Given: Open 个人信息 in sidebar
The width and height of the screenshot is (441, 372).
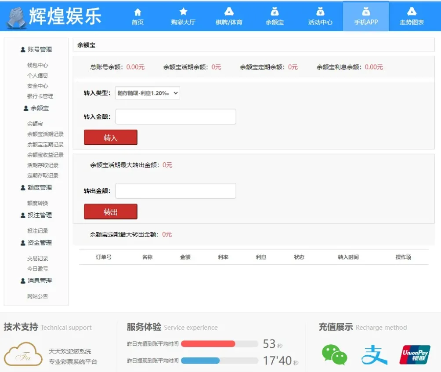Looking at the screenshot, I should click(38, 76).
